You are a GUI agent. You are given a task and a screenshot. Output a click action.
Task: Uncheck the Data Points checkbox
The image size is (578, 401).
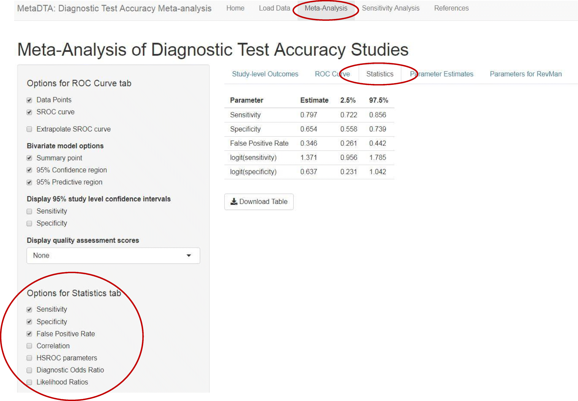(29, 100)
